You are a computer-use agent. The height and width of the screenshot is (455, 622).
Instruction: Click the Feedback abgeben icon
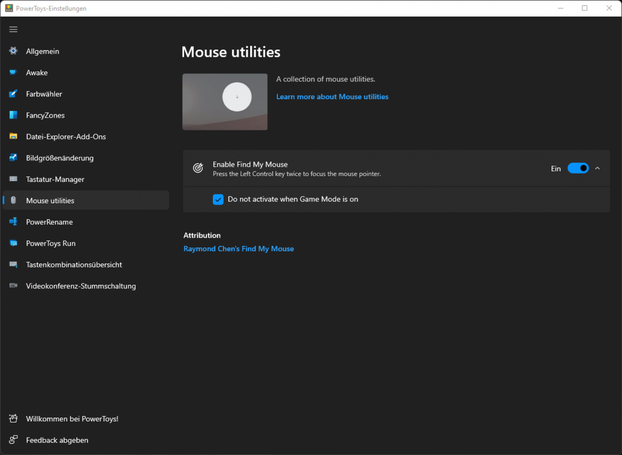pos(13,440)
